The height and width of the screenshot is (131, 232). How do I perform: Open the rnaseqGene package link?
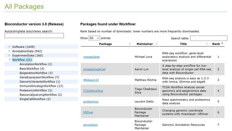91,57
